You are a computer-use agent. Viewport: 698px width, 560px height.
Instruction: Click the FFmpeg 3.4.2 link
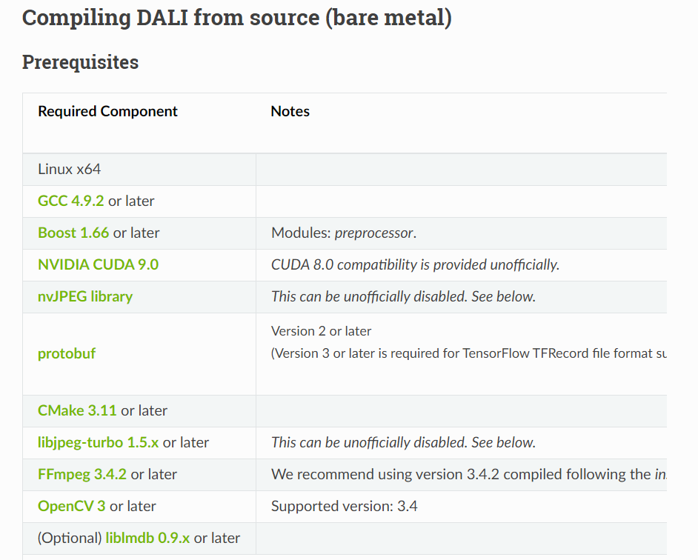point(82,474)
